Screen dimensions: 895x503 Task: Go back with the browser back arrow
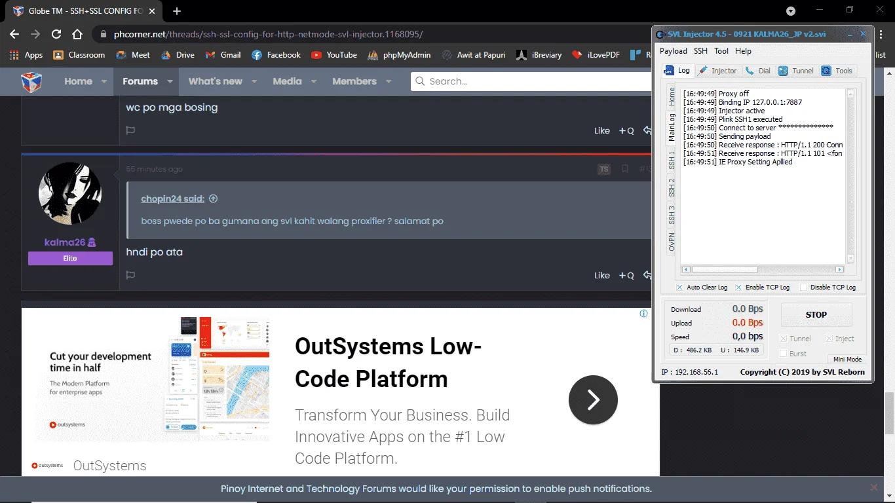coord(14,34)
